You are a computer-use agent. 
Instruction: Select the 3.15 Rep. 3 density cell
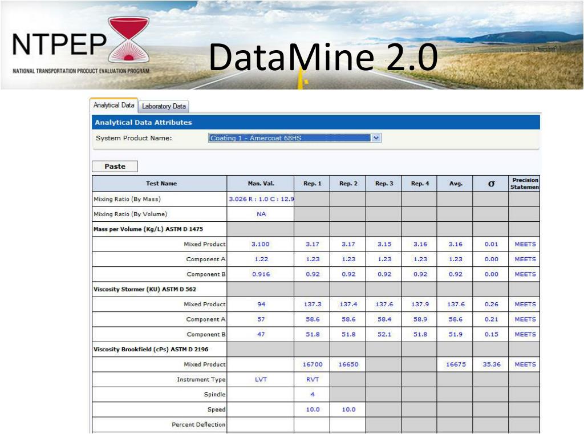[x=384, y=244]
